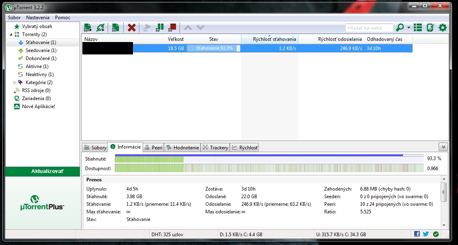
Task: Click Add Torrent from URL icon
Action: click(x=100, y=28)
